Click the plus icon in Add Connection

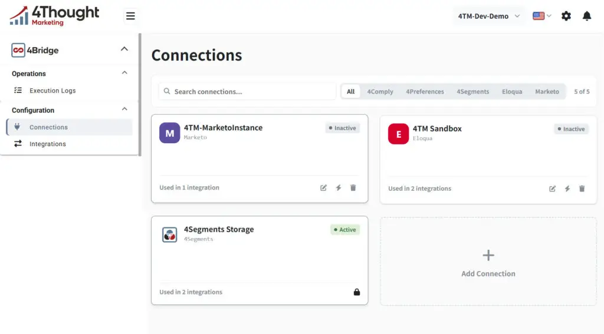(488, 255)
